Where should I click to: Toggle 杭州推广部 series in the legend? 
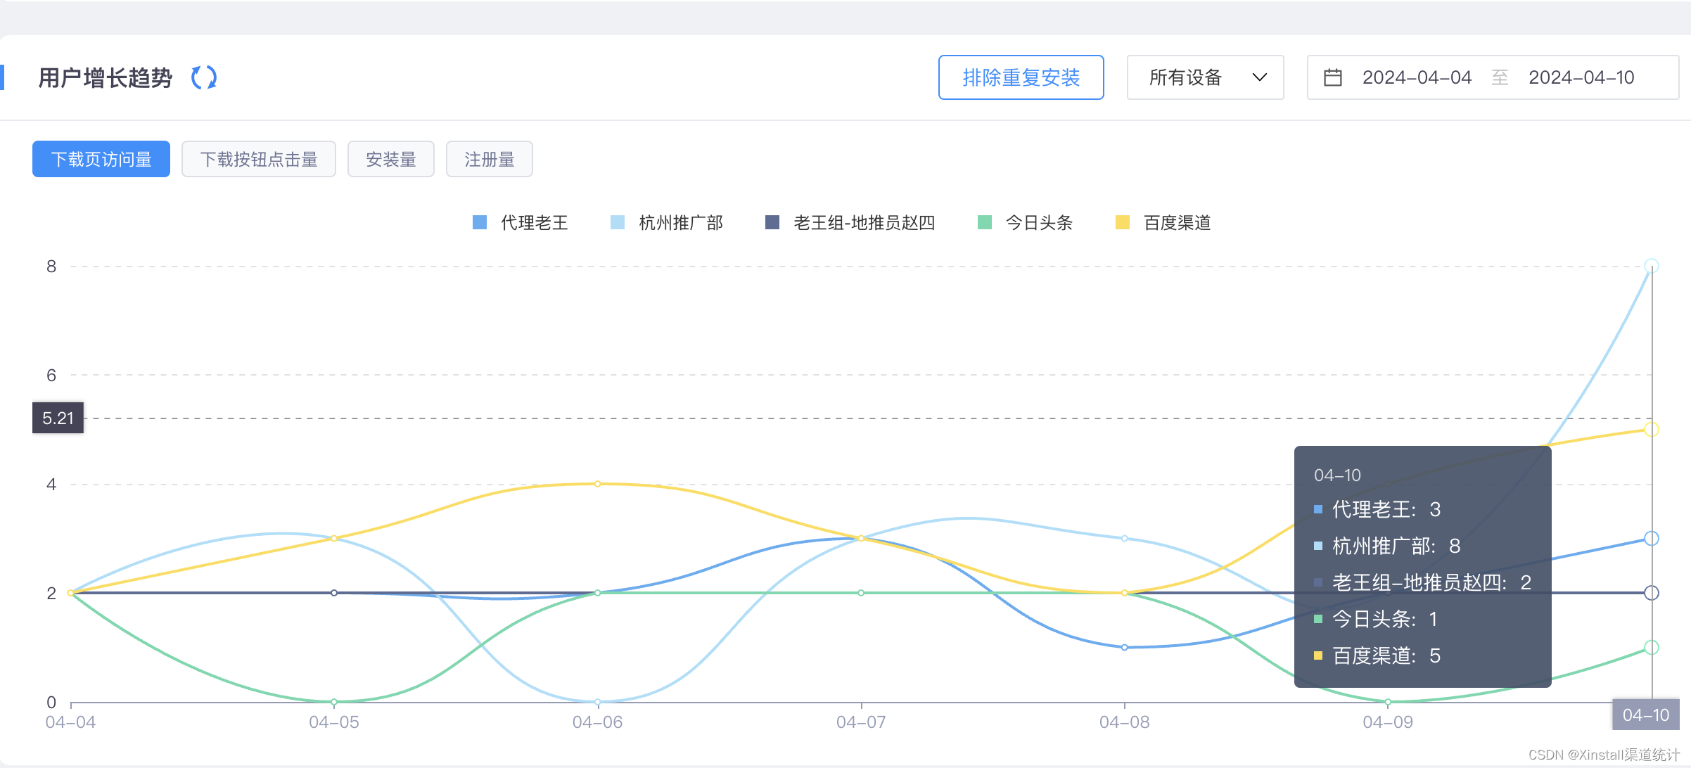pyautogui.click(x=667, y=223)
